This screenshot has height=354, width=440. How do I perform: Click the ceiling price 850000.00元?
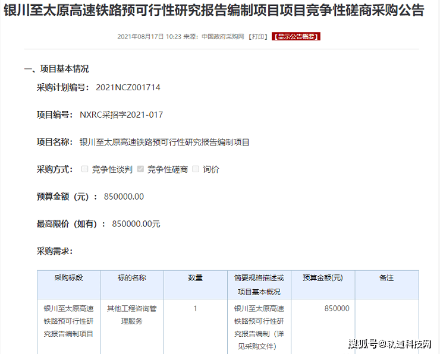click(x=136, y=224)
